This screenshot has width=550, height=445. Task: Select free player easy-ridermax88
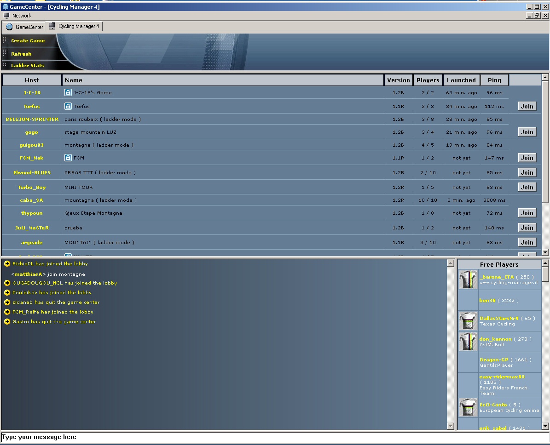502,377
